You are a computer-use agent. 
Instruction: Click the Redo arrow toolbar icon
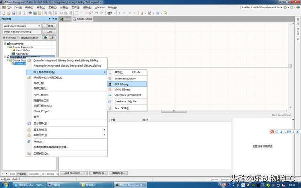[x=102, y=13]
